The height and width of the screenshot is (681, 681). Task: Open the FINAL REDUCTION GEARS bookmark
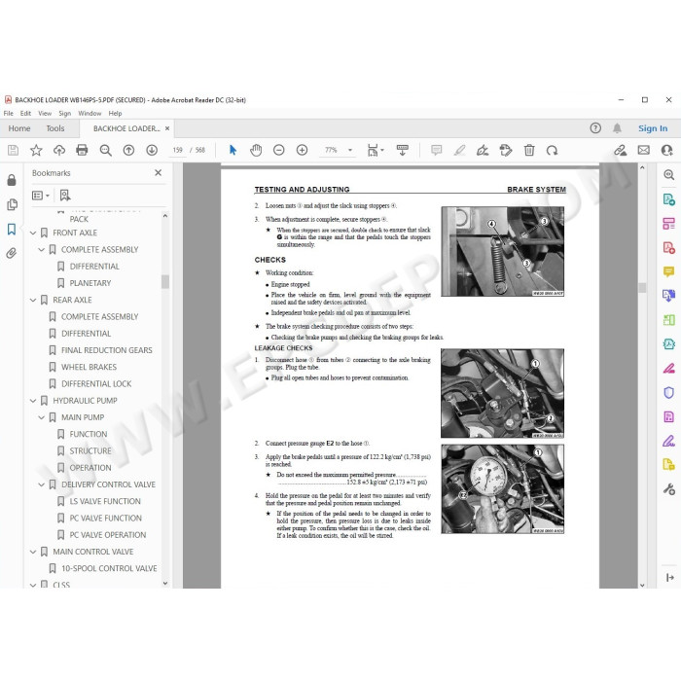[107, 350]
